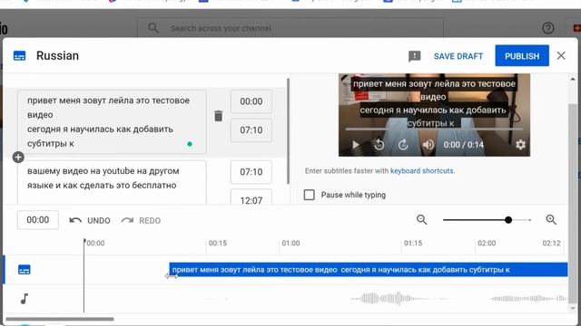Click the caption track icon in timeline

click(x=25, y=270)
